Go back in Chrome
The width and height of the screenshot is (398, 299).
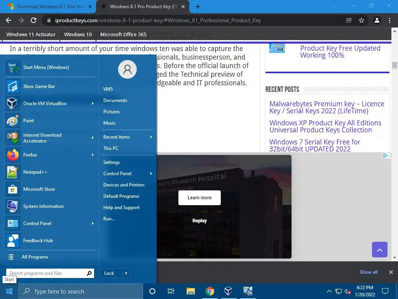tap(9, 20)
